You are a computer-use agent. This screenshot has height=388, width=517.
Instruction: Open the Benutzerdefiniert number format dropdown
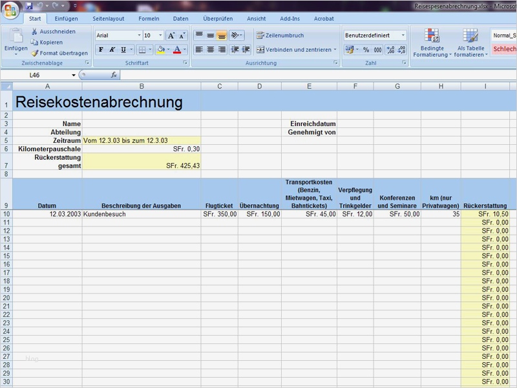tap(404, 35)
